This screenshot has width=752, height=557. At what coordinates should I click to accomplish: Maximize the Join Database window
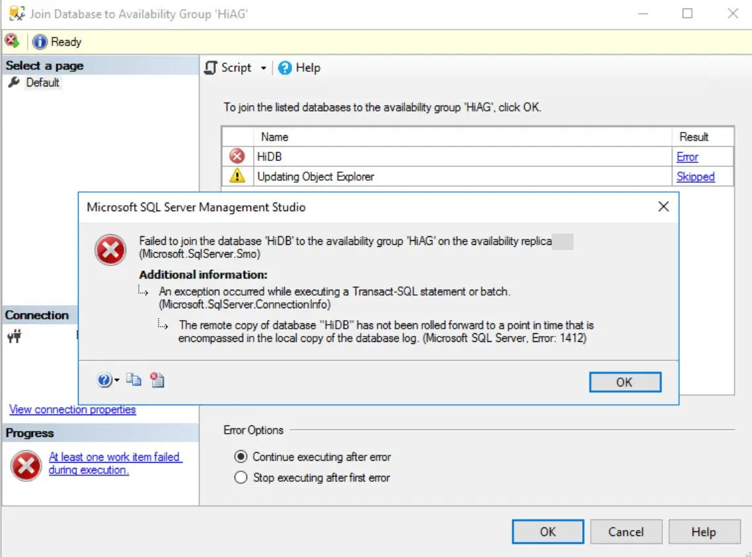click(687, 13)
